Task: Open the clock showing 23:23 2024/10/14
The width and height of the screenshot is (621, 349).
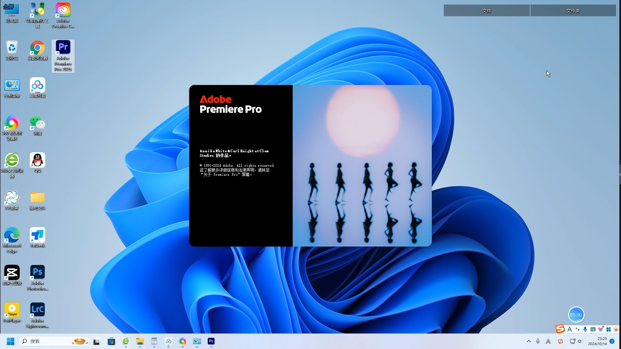Action: pos(597,341)
